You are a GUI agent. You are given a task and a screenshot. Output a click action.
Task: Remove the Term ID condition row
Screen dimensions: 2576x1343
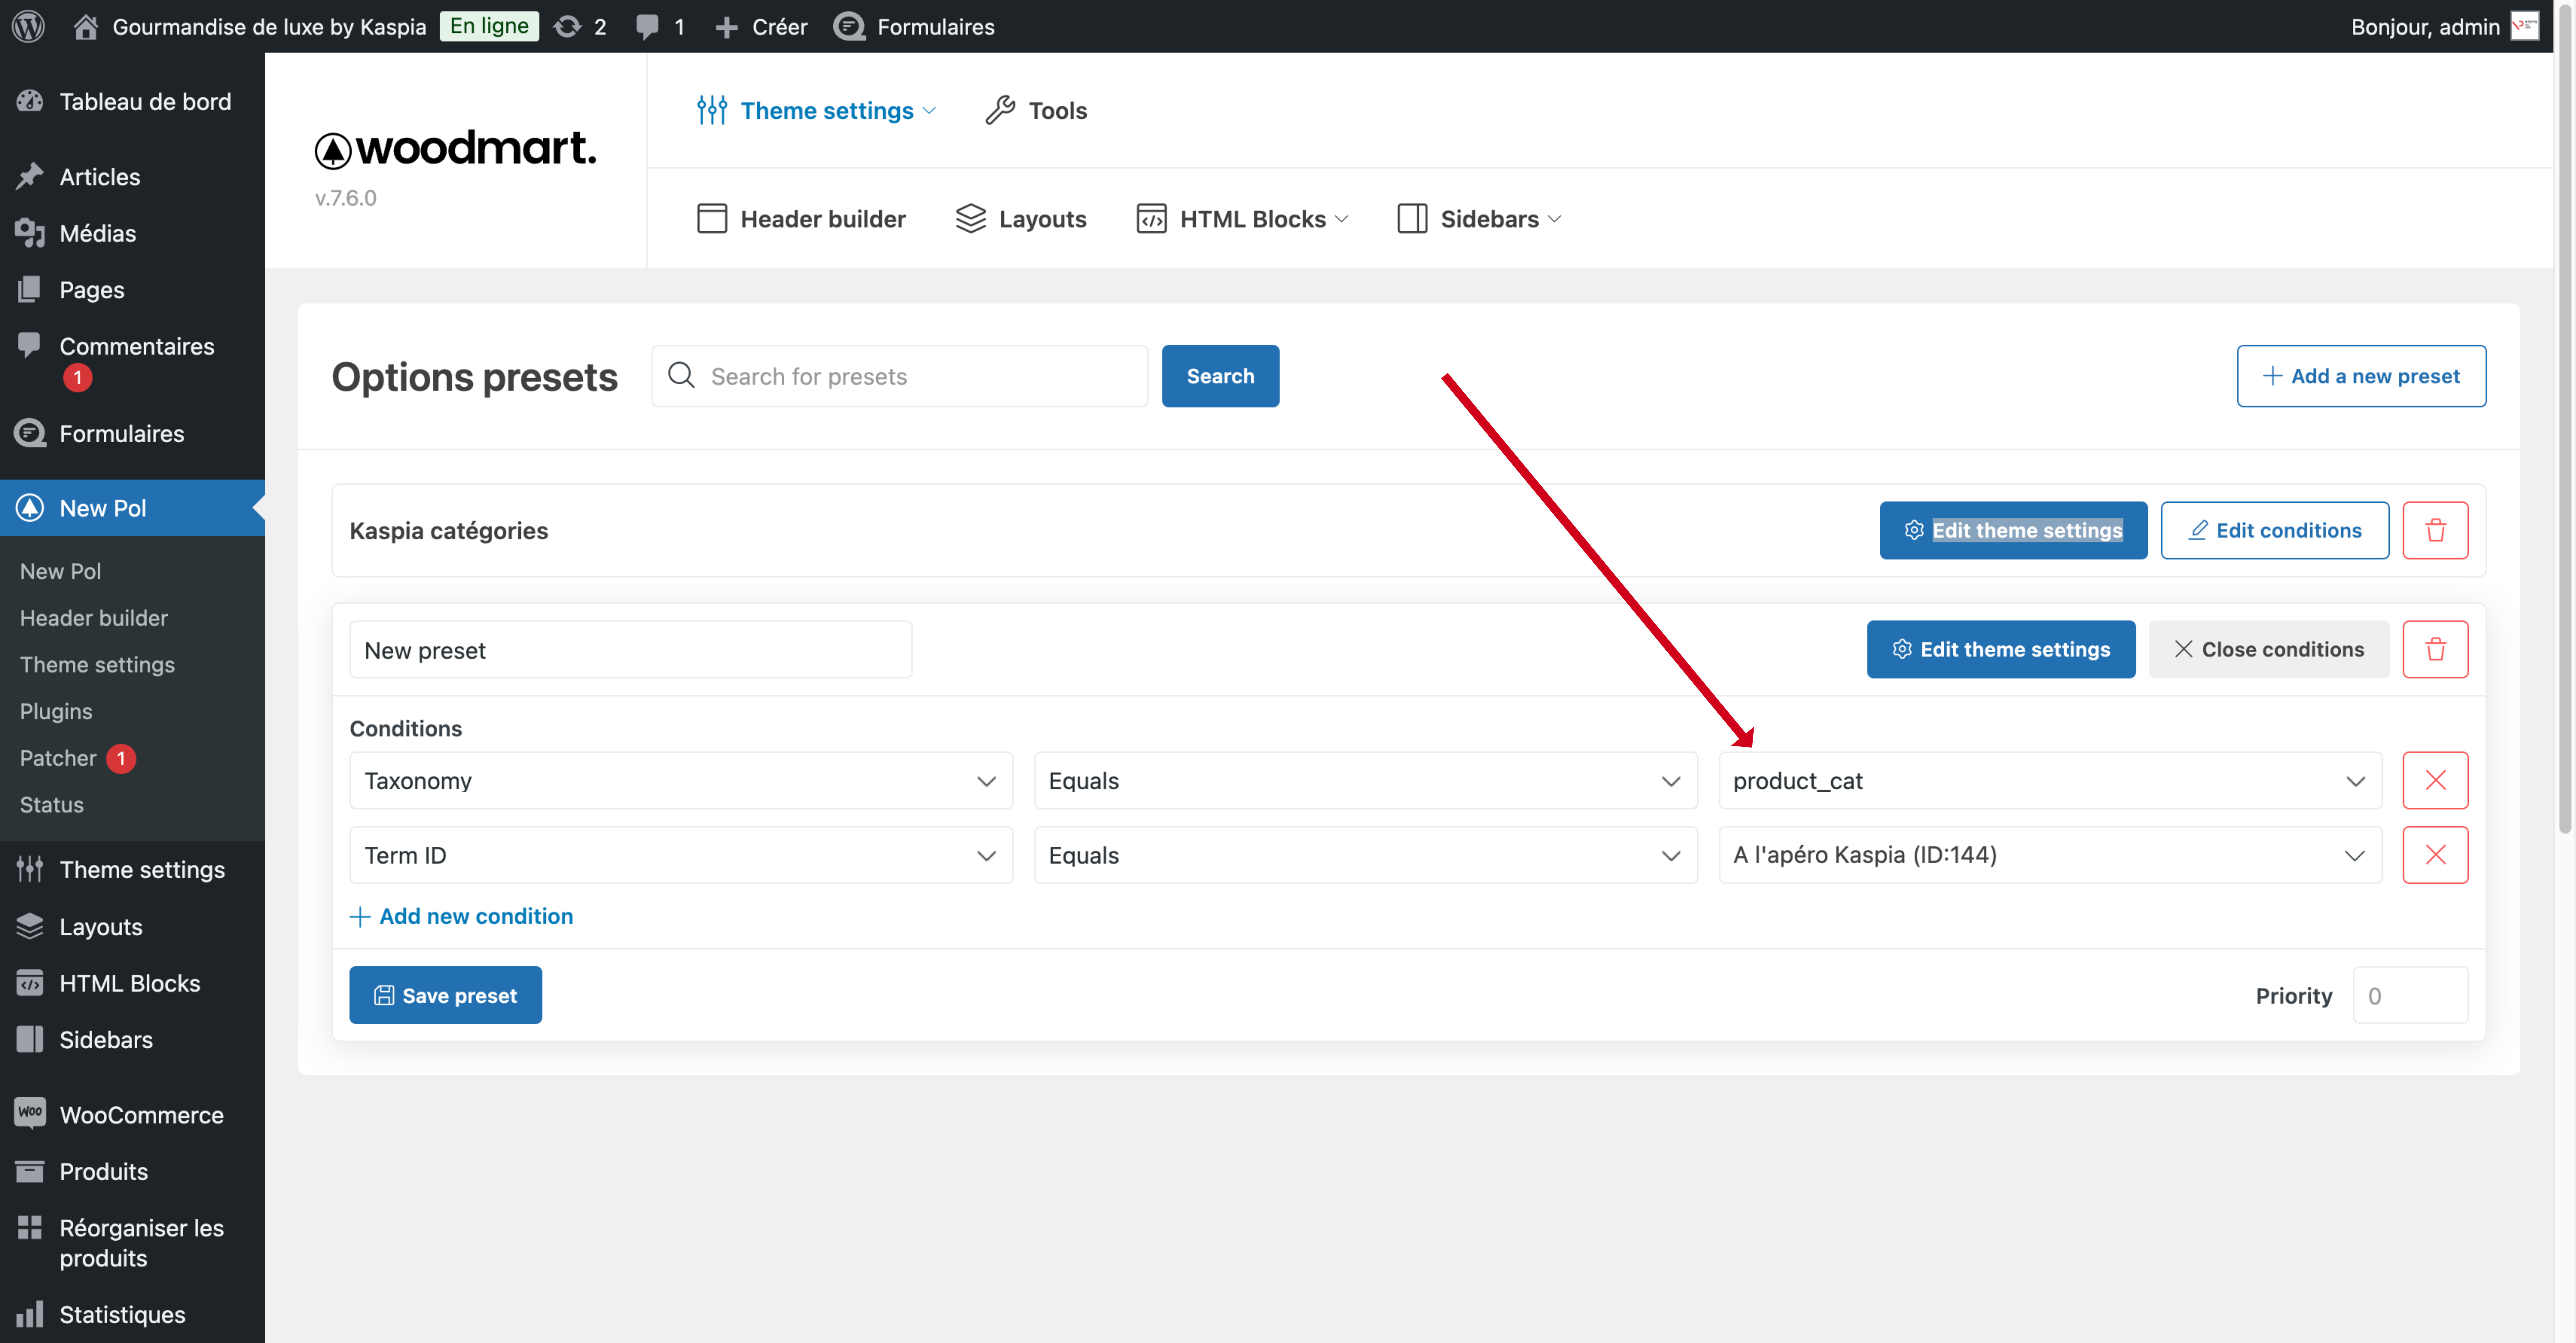click(2435, 855)
